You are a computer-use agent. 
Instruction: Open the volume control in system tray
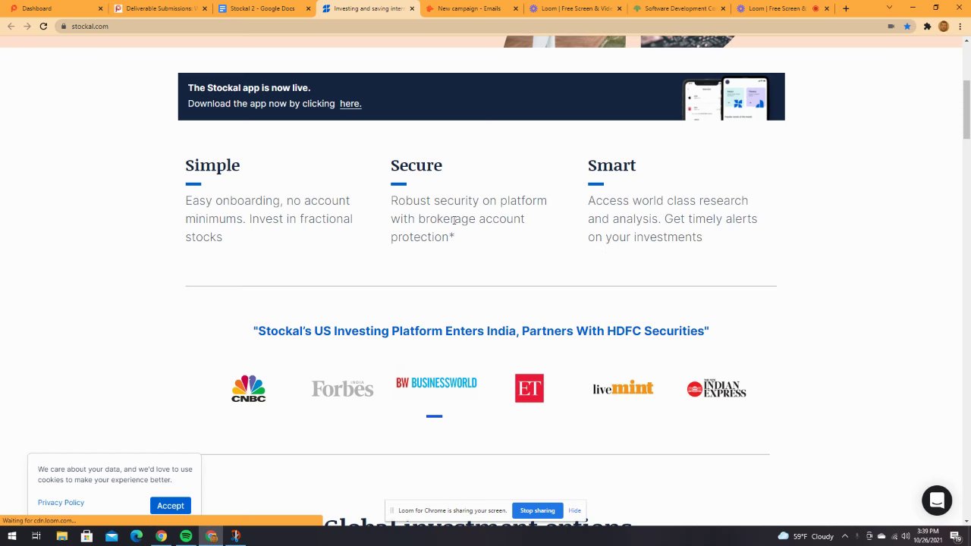(905, 536)
